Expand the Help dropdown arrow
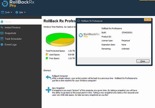 (x=25, y=12)
